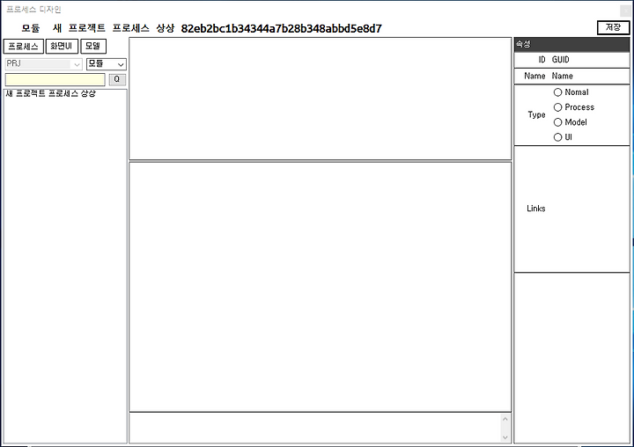Screen dimensions: 634x447
Task: Click the Q search button
Action: coord(117,79)
